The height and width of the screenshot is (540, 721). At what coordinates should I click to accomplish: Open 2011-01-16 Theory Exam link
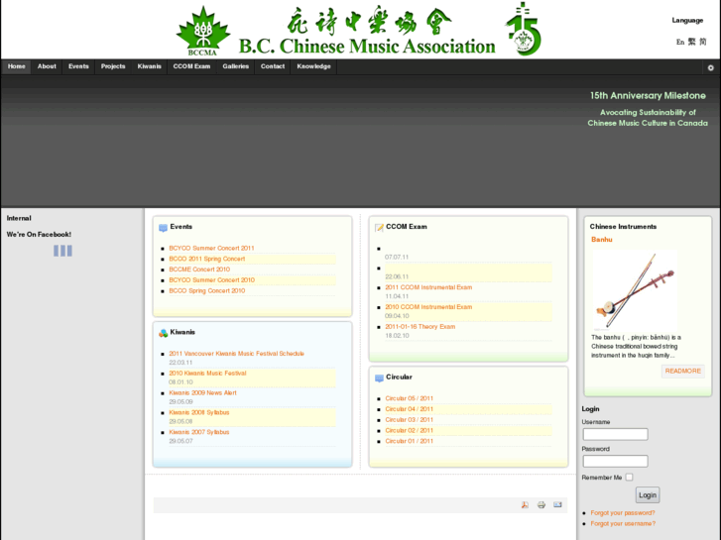pyautogui.click(x=421, y=327)
